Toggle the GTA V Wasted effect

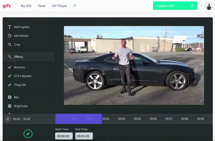click(9, 76)
